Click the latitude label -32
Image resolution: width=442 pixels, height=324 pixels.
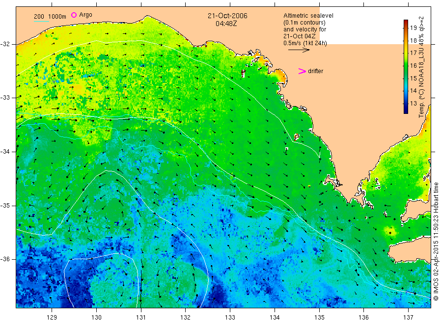[5, 44]
